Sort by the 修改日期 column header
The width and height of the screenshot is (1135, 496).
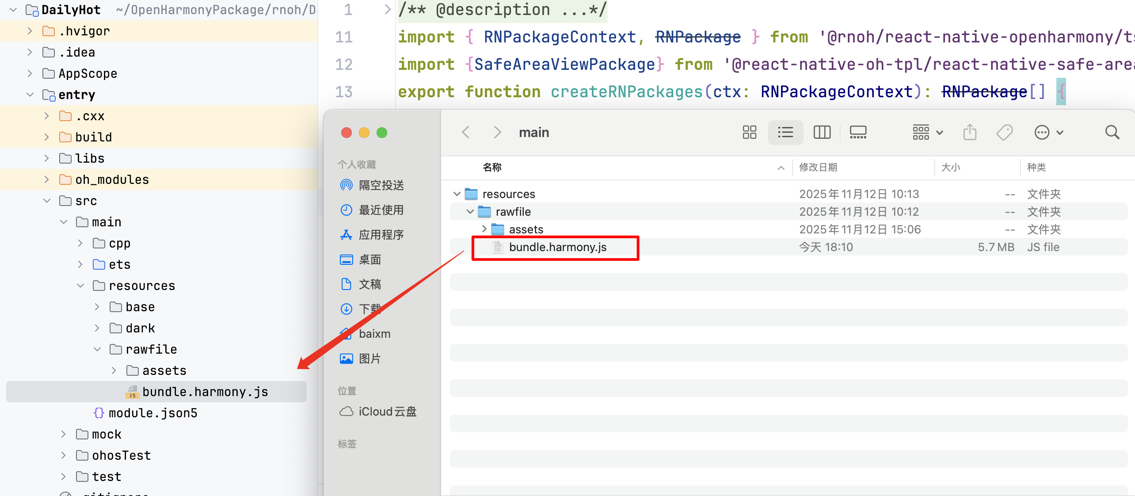tap(818, 168)
